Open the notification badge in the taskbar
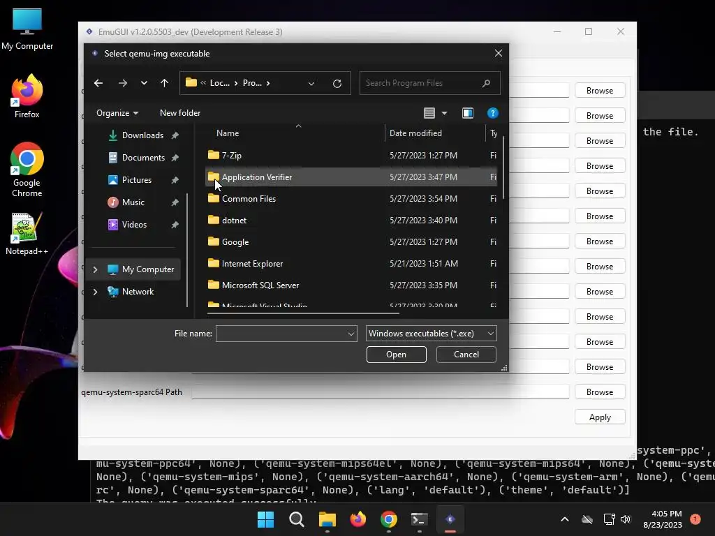The width and height of the screenshot is (715, 536). point(695,519)
